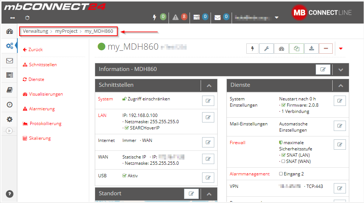Collapse the Dienste panel
Image resolution: width=364 pixels, height=203 pixels.
[340, 86]
